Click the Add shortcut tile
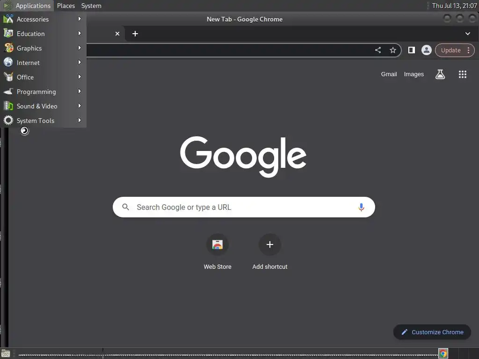This screenshot has height=359, width=479. [x=270, y=252]
